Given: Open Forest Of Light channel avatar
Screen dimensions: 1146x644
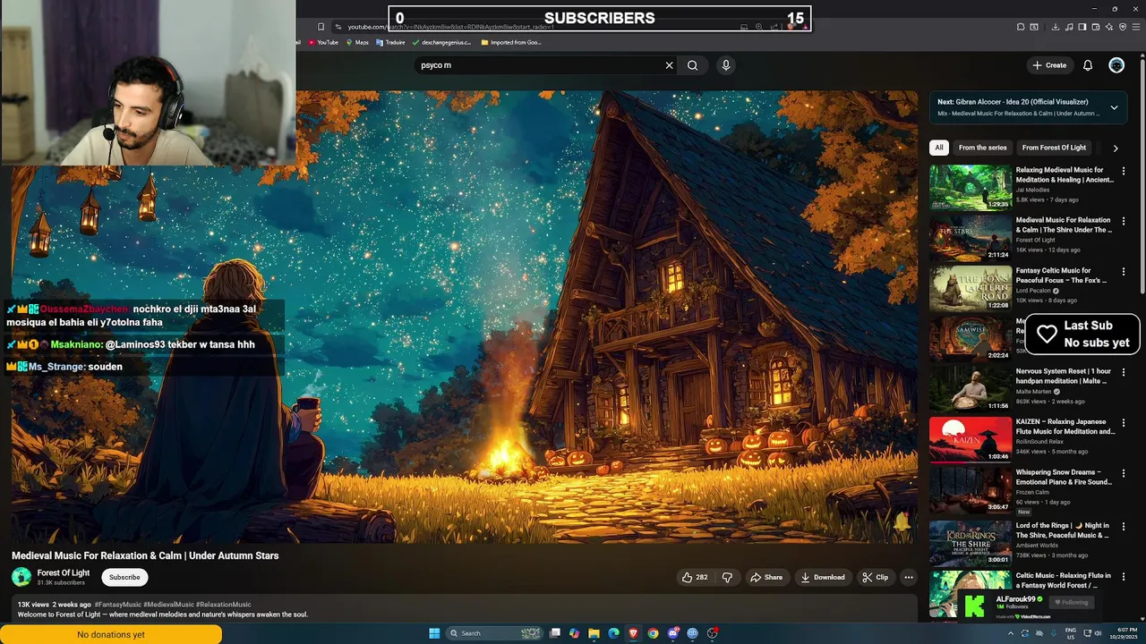Looking at the screenshot, I should [x=21, y=577].
